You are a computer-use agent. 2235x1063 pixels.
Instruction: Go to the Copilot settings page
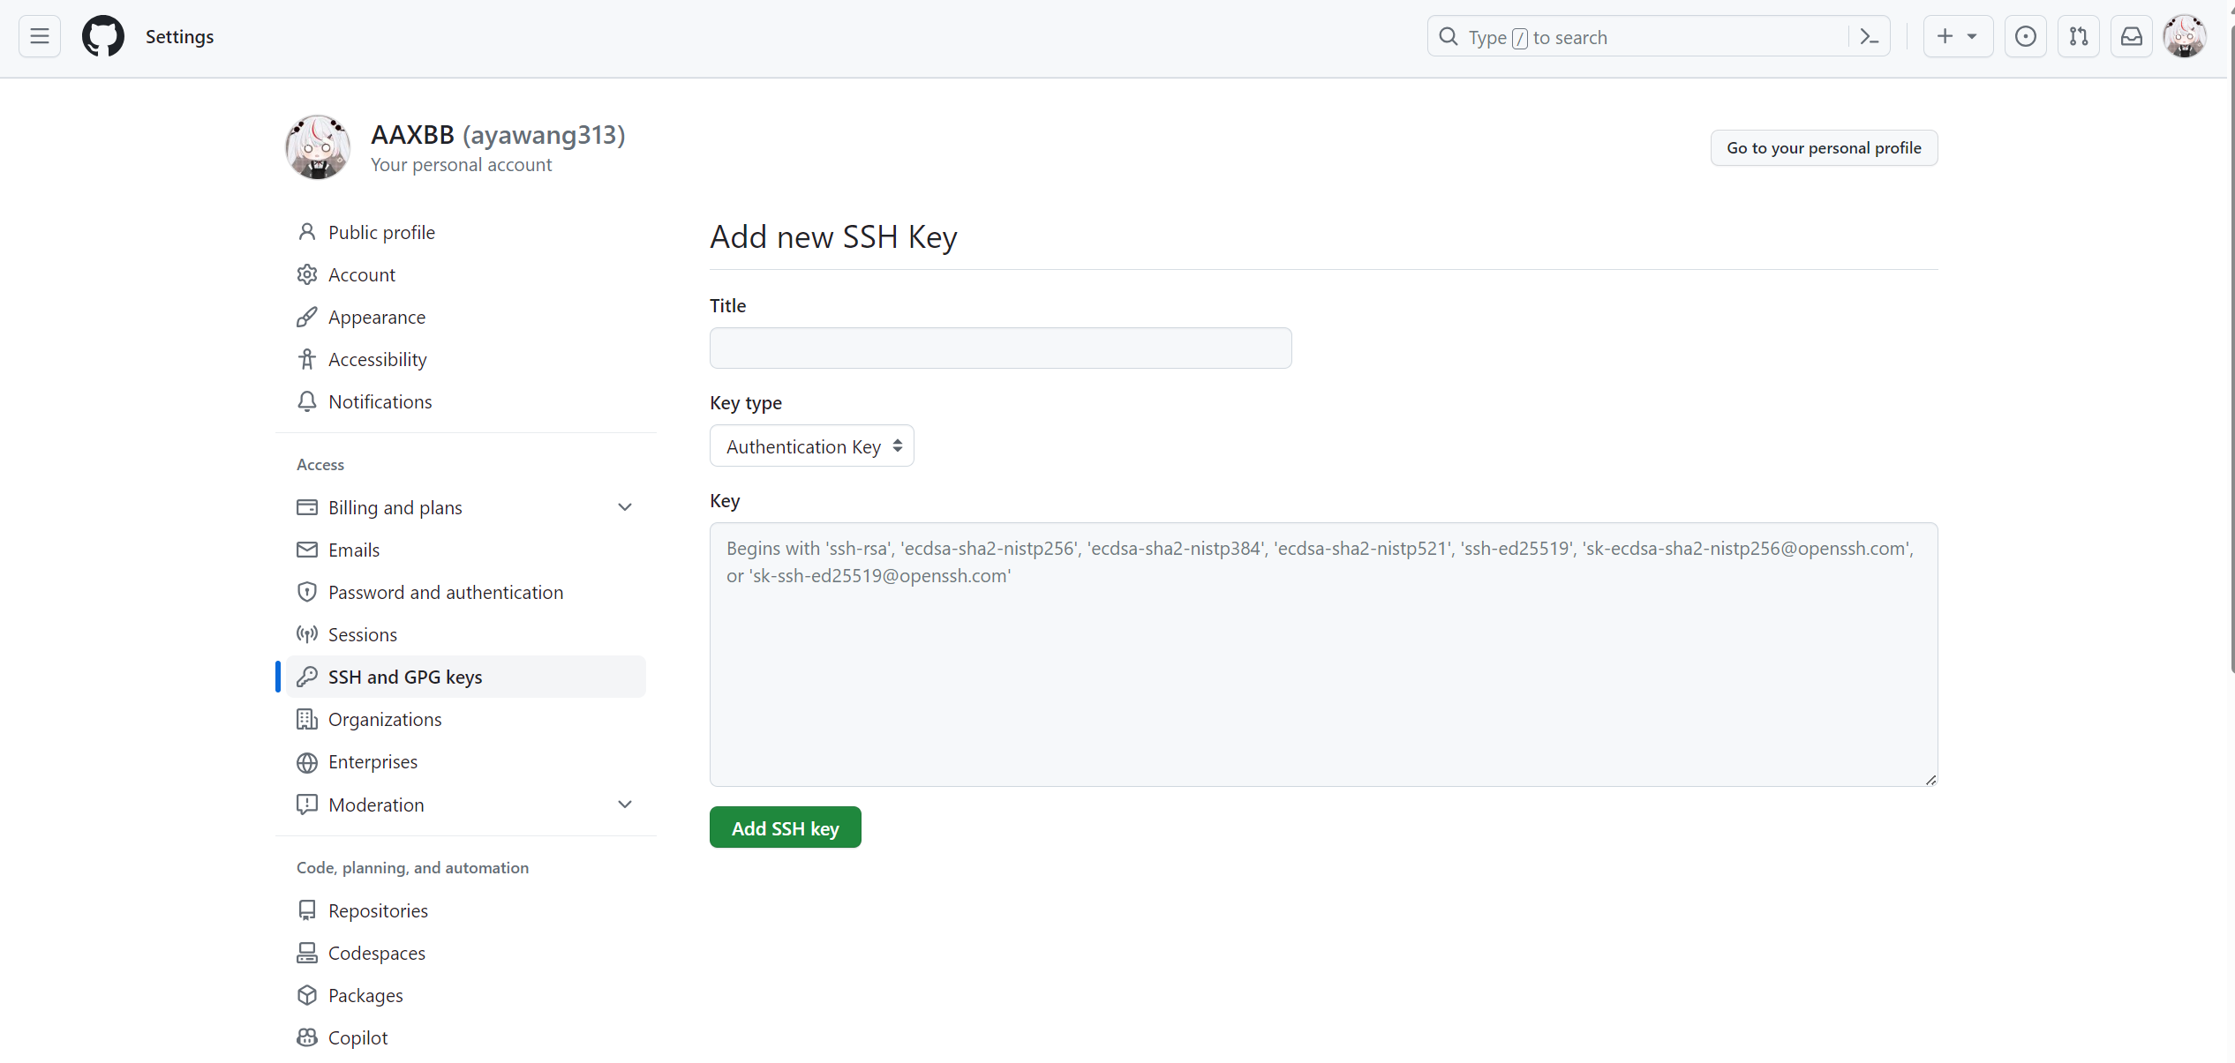point(357,1037)
